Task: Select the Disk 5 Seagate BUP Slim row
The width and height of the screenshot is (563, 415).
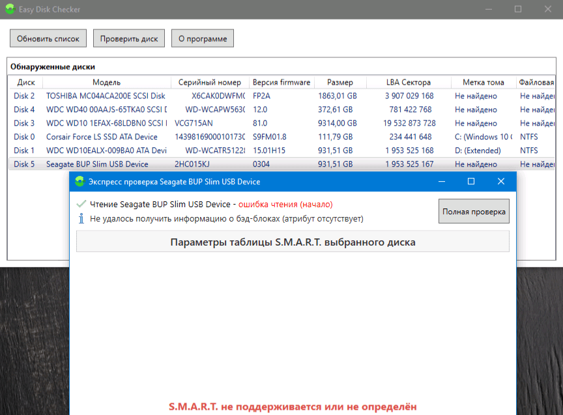Action: click(x=104, y=164)
